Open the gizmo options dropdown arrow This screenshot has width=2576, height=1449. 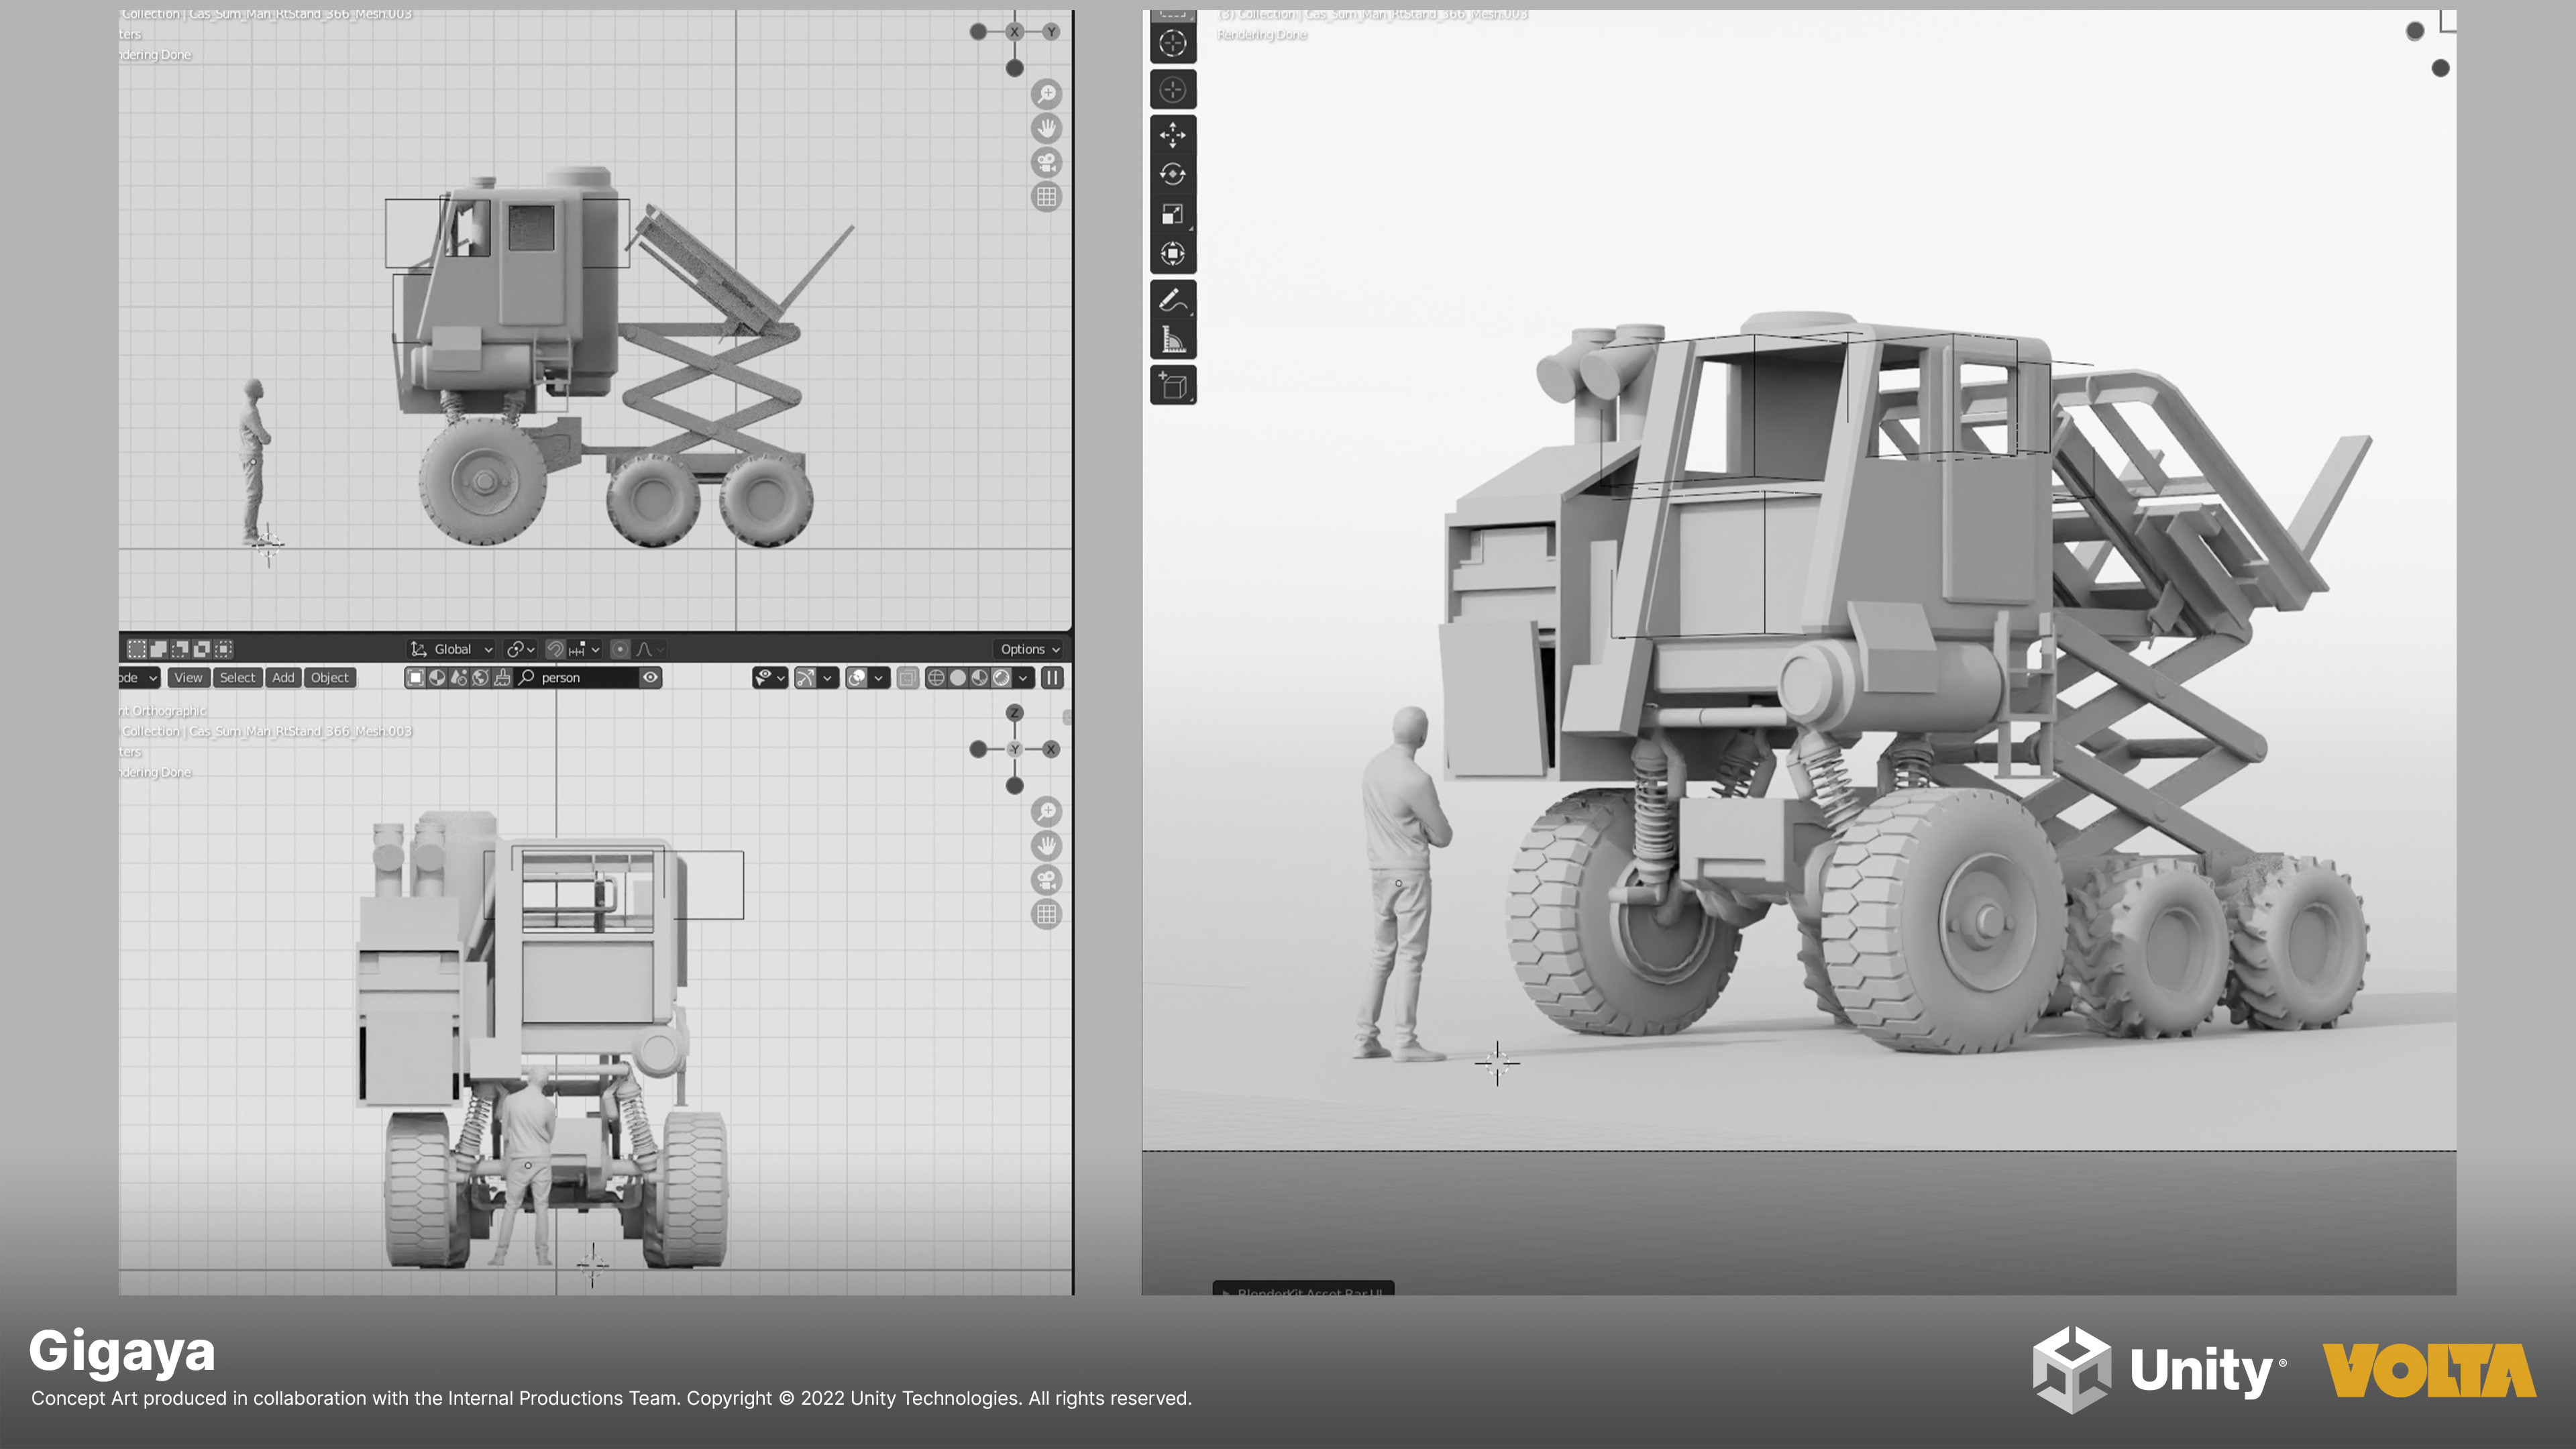828,678
